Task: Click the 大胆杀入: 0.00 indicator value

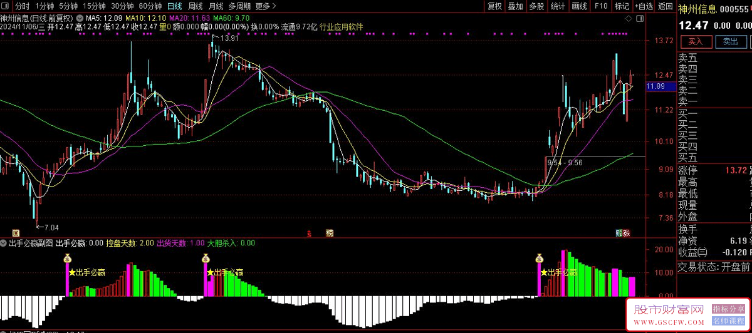Action: pyautogui.click(x=231, y=243)
